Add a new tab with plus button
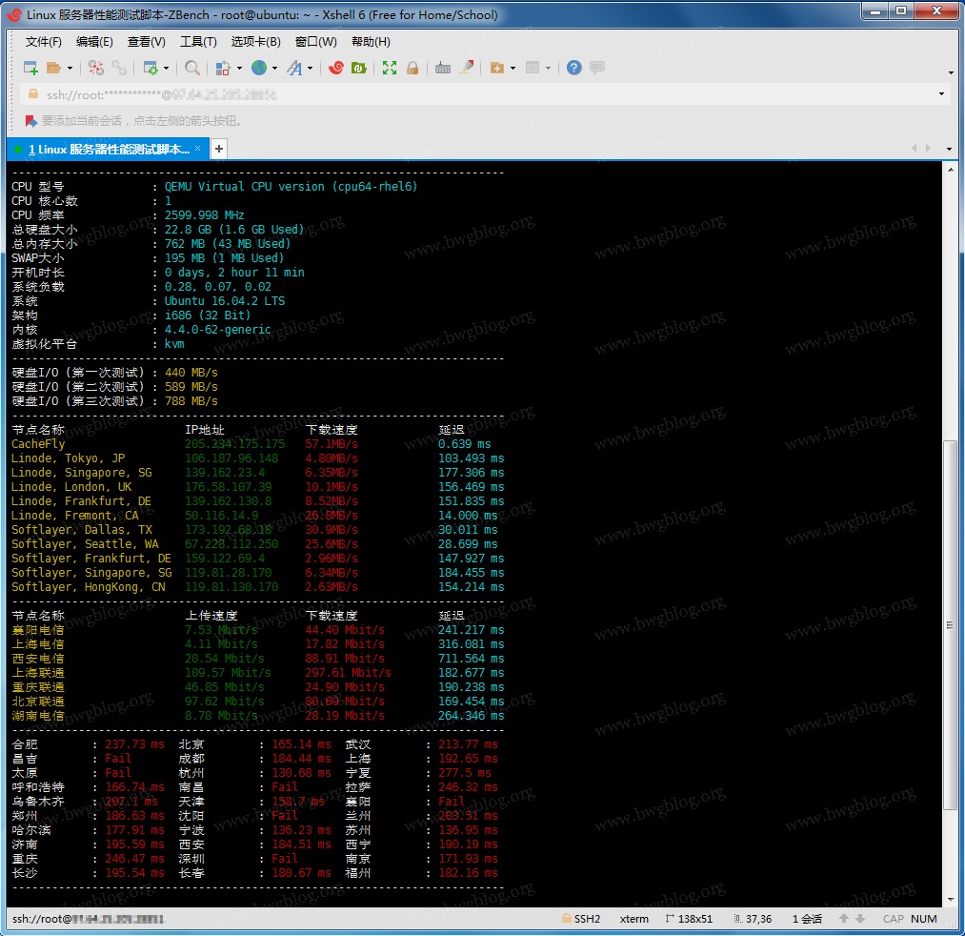965x936 pixels. (219, 149)
